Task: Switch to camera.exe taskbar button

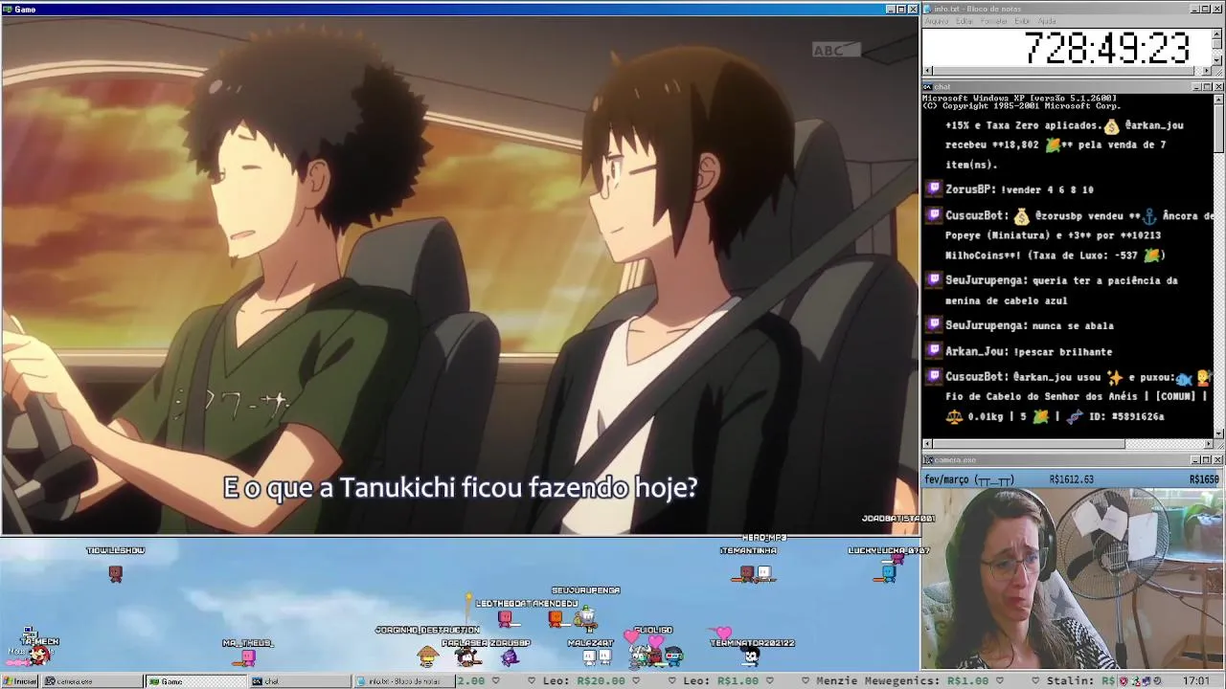Action: click(92, 681)
